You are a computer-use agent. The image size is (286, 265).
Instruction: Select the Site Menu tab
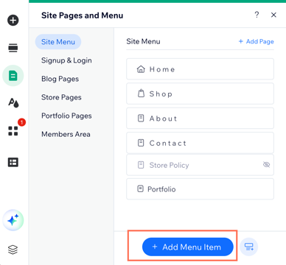click(x=58, y=42)
